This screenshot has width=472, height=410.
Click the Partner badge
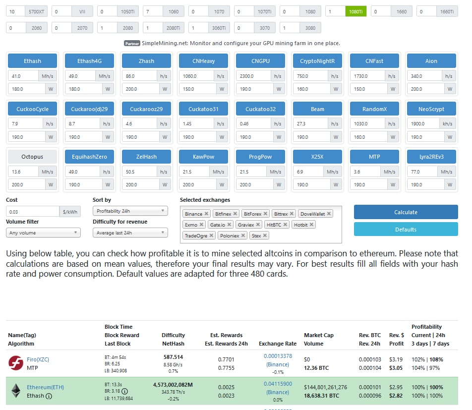(132, 43)
